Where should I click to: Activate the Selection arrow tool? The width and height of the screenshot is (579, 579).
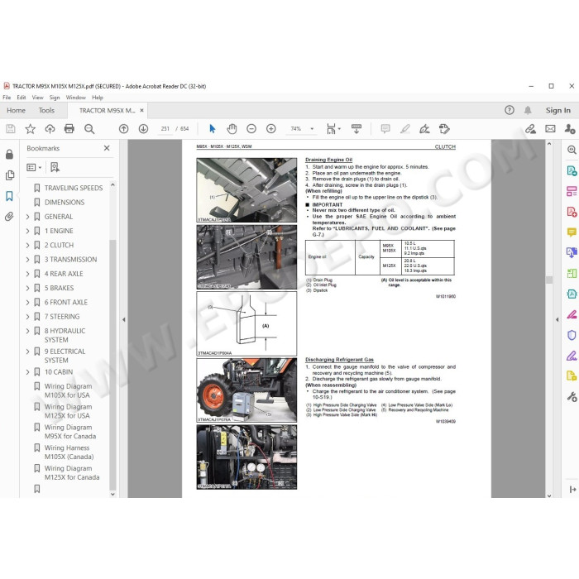tap(212, 129)
